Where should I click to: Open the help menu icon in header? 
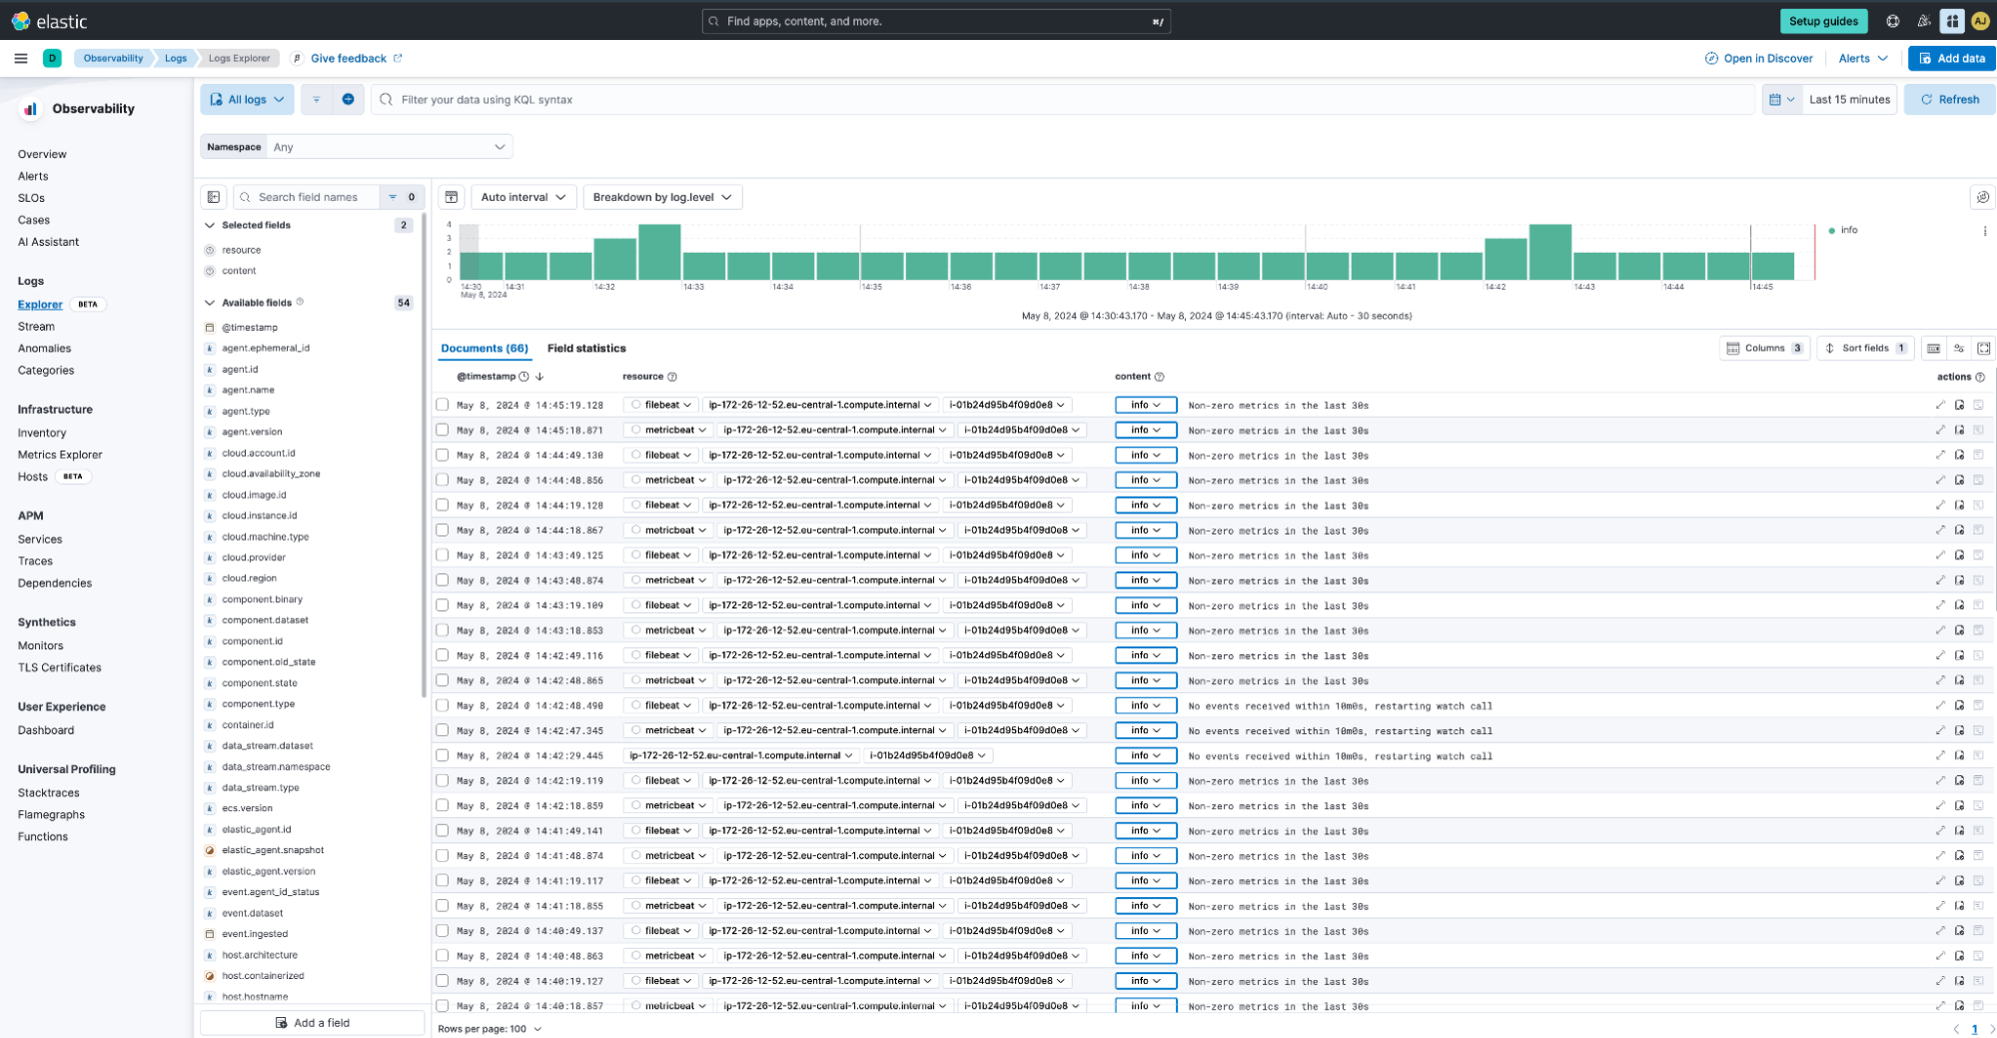1892,21
